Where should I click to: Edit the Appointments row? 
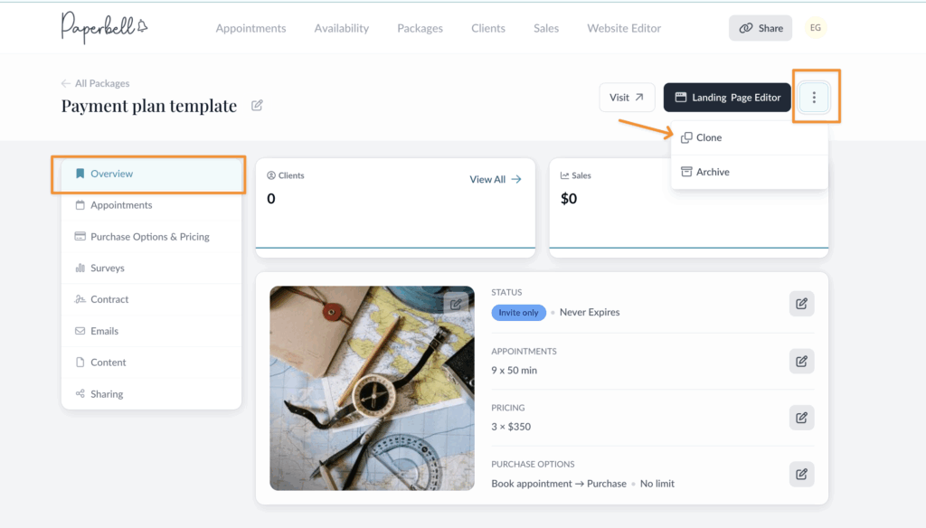(x=801, y=362)
